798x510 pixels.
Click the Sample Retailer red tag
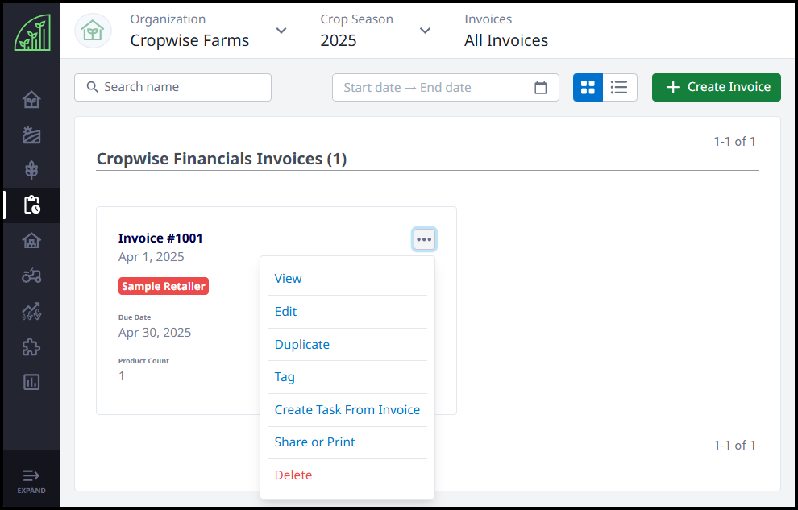point(164,286)
